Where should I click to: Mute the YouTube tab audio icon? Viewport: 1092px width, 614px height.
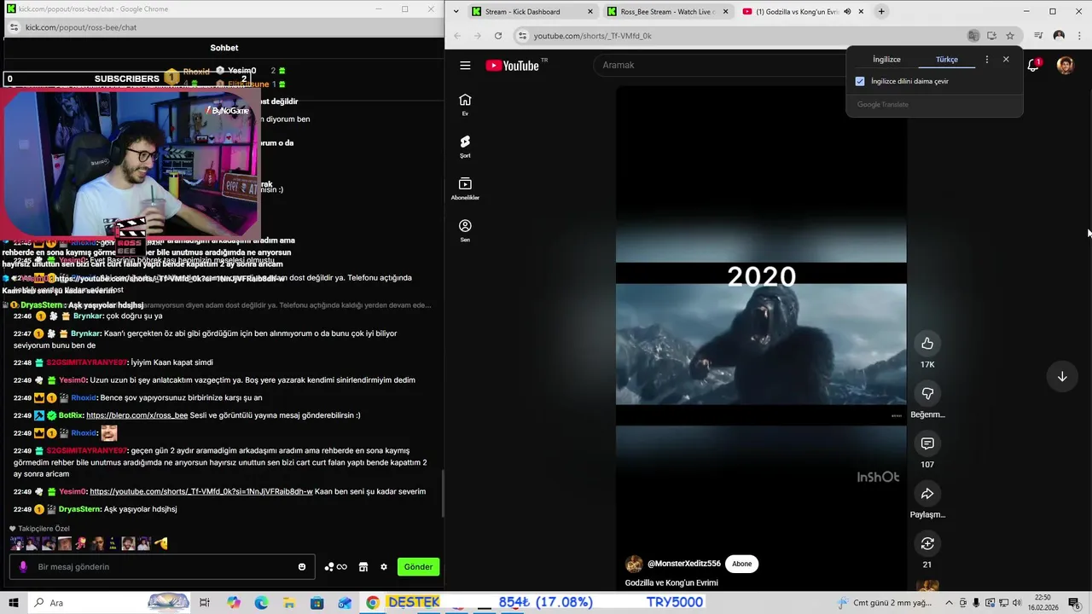tap(847, 12)
